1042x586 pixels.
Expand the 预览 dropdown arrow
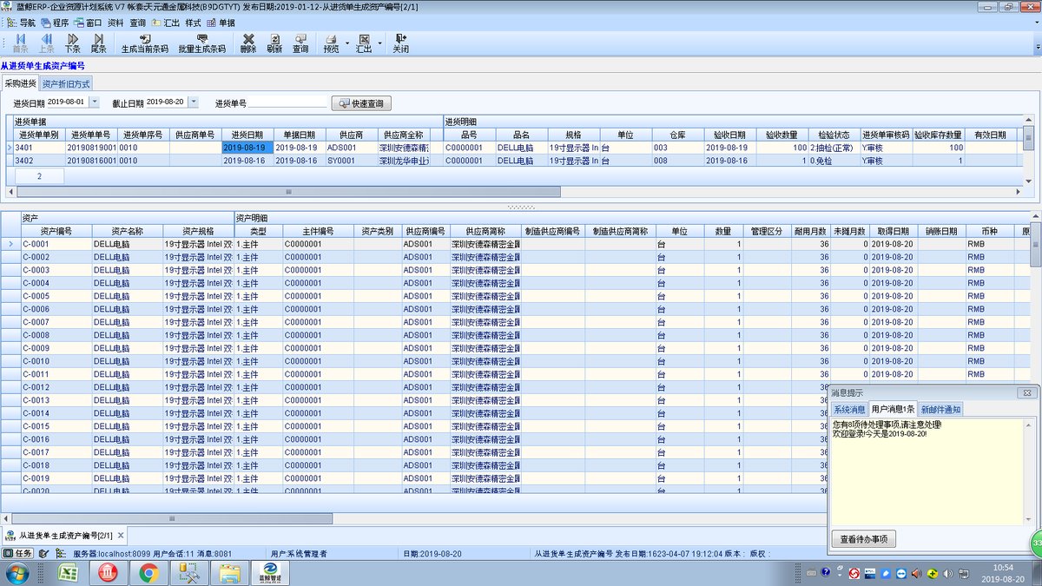(346, 43)
